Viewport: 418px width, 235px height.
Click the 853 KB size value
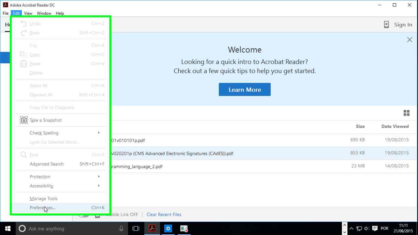point(358,153)
